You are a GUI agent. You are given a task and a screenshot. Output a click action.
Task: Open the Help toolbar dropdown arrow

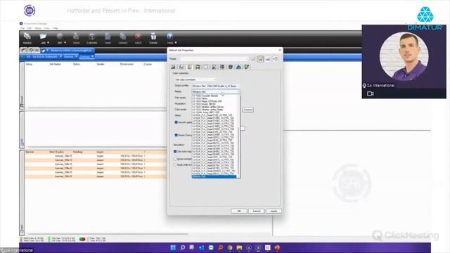coord(176,43)
